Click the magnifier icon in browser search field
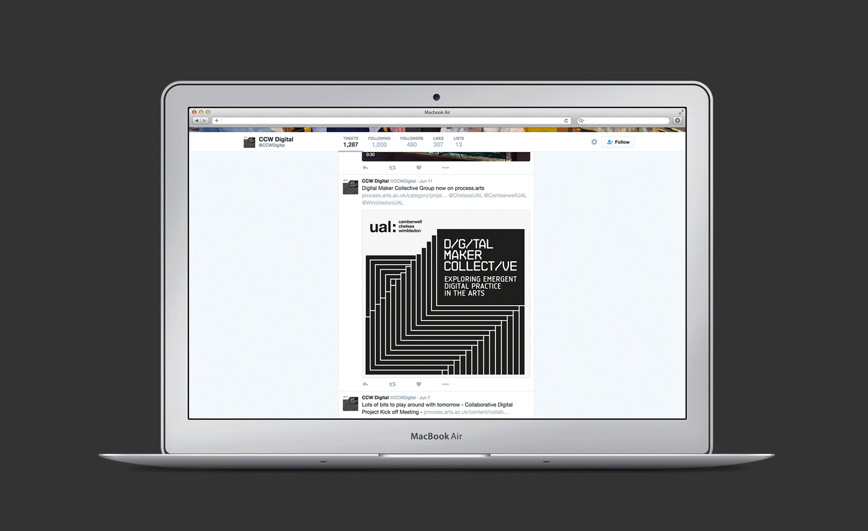This screenshot has width=868, height=531. 581,120
